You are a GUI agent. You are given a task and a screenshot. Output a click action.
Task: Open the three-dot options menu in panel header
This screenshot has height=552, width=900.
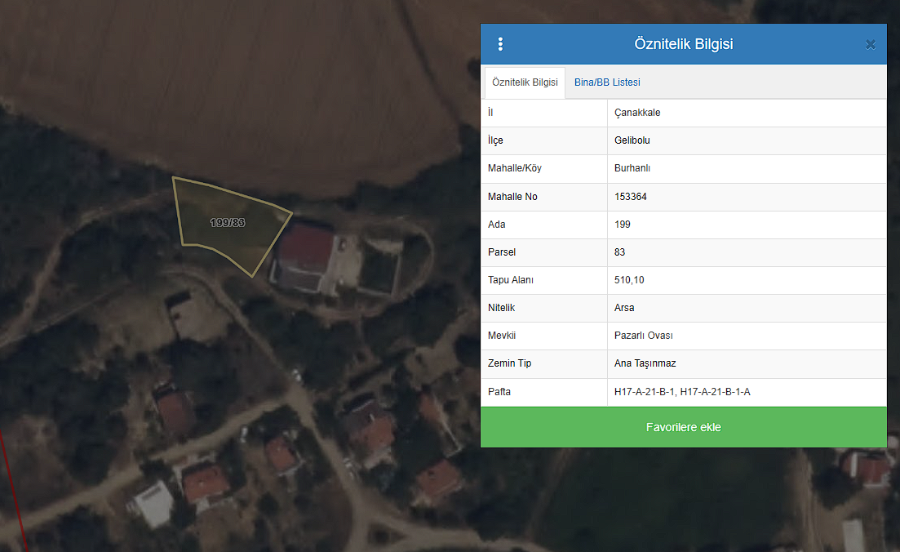point(500,44)
